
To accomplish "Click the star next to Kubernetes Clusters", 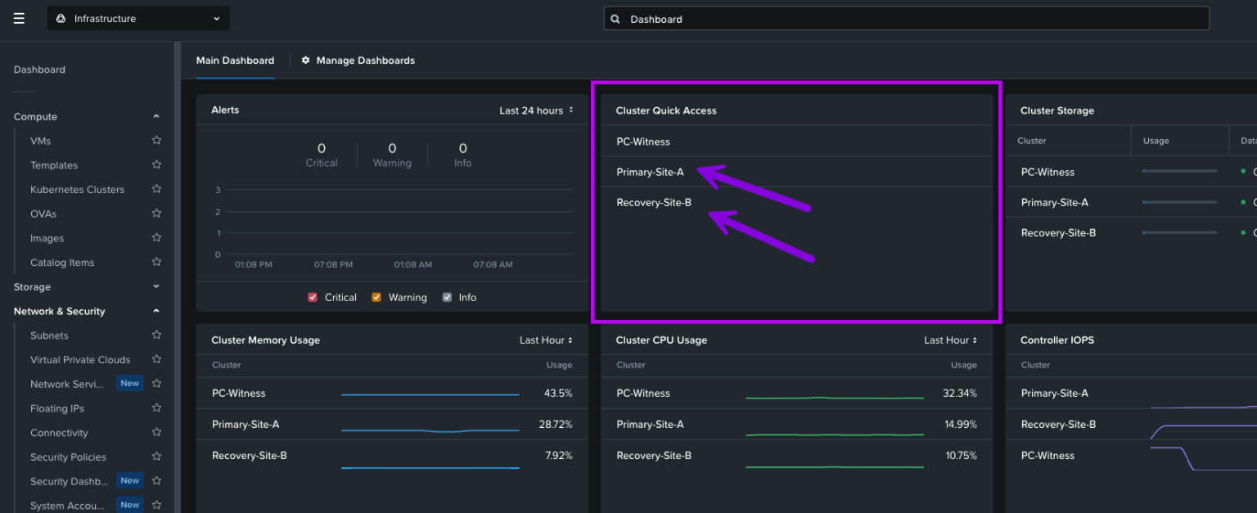I will 155,189.
